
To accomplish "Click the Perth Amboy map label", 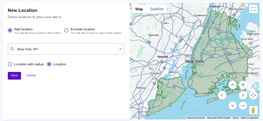I will [x=145, y=112].
